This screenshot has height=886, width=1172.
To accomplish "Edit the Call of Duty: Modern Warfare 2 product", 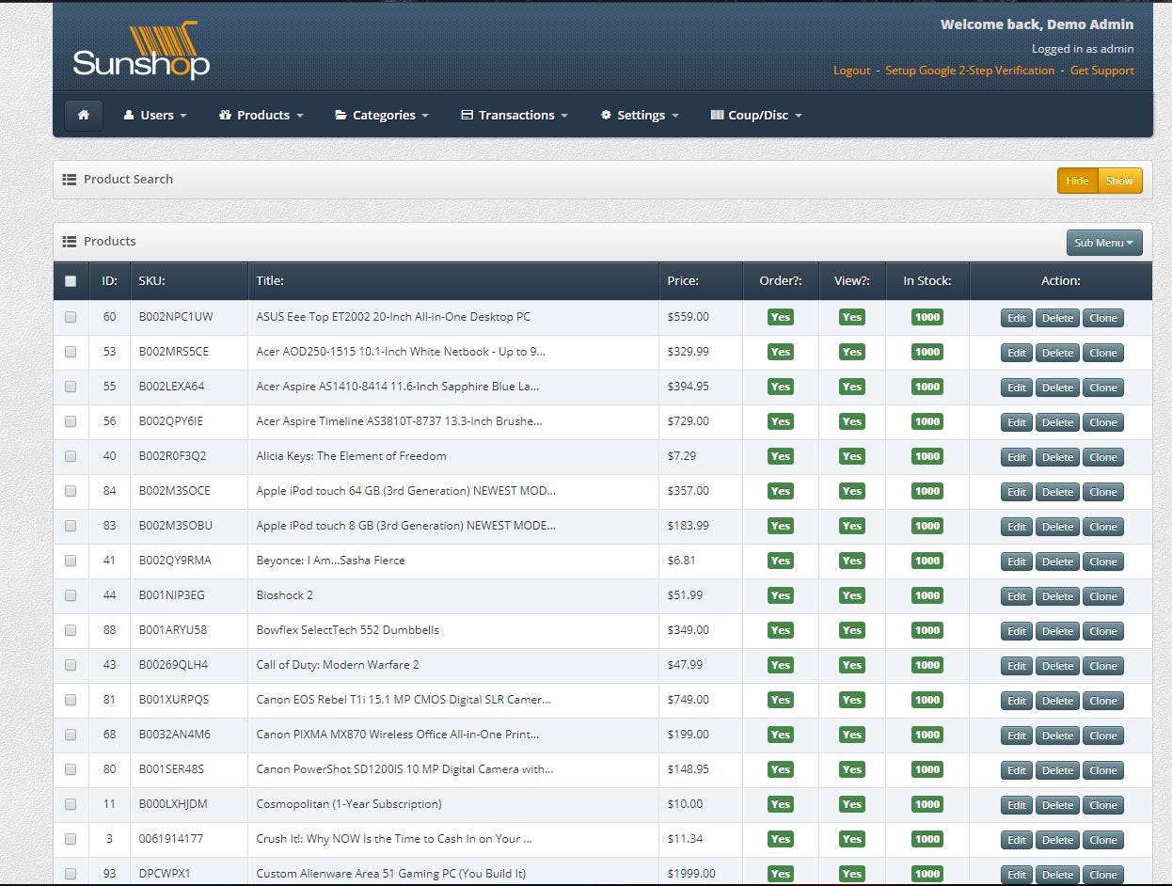I will [1016, 665].
